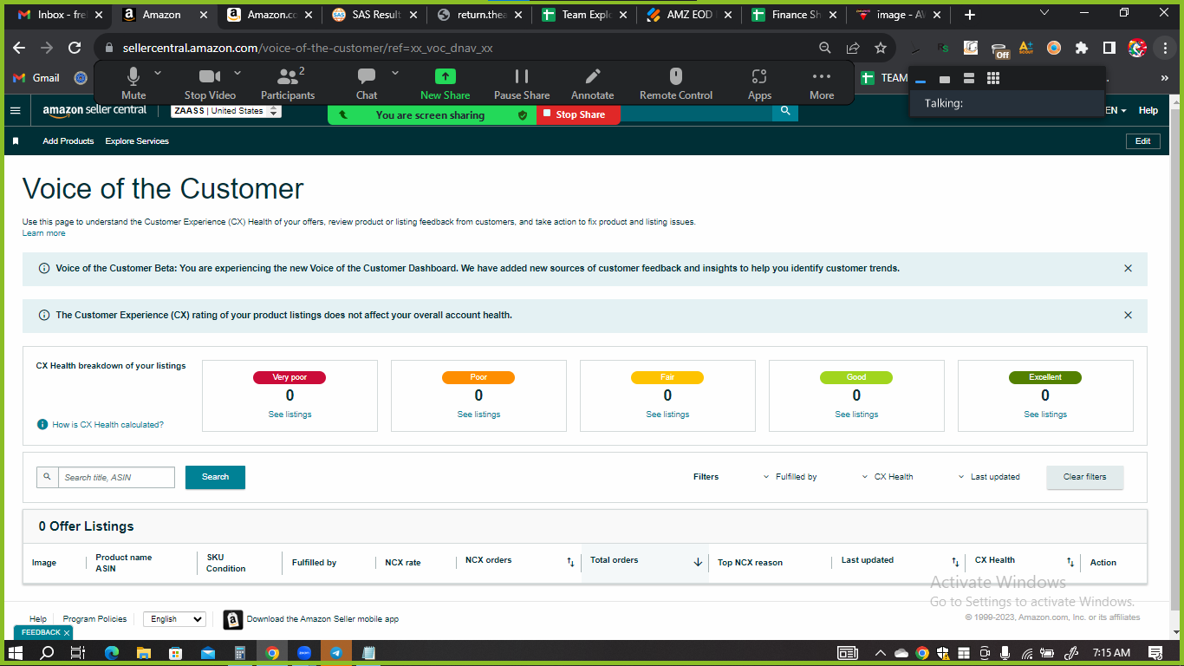Open the Zoom Participants panel
The width and height of the screenshot is (1184, 666).
click(x=288, y=83)
